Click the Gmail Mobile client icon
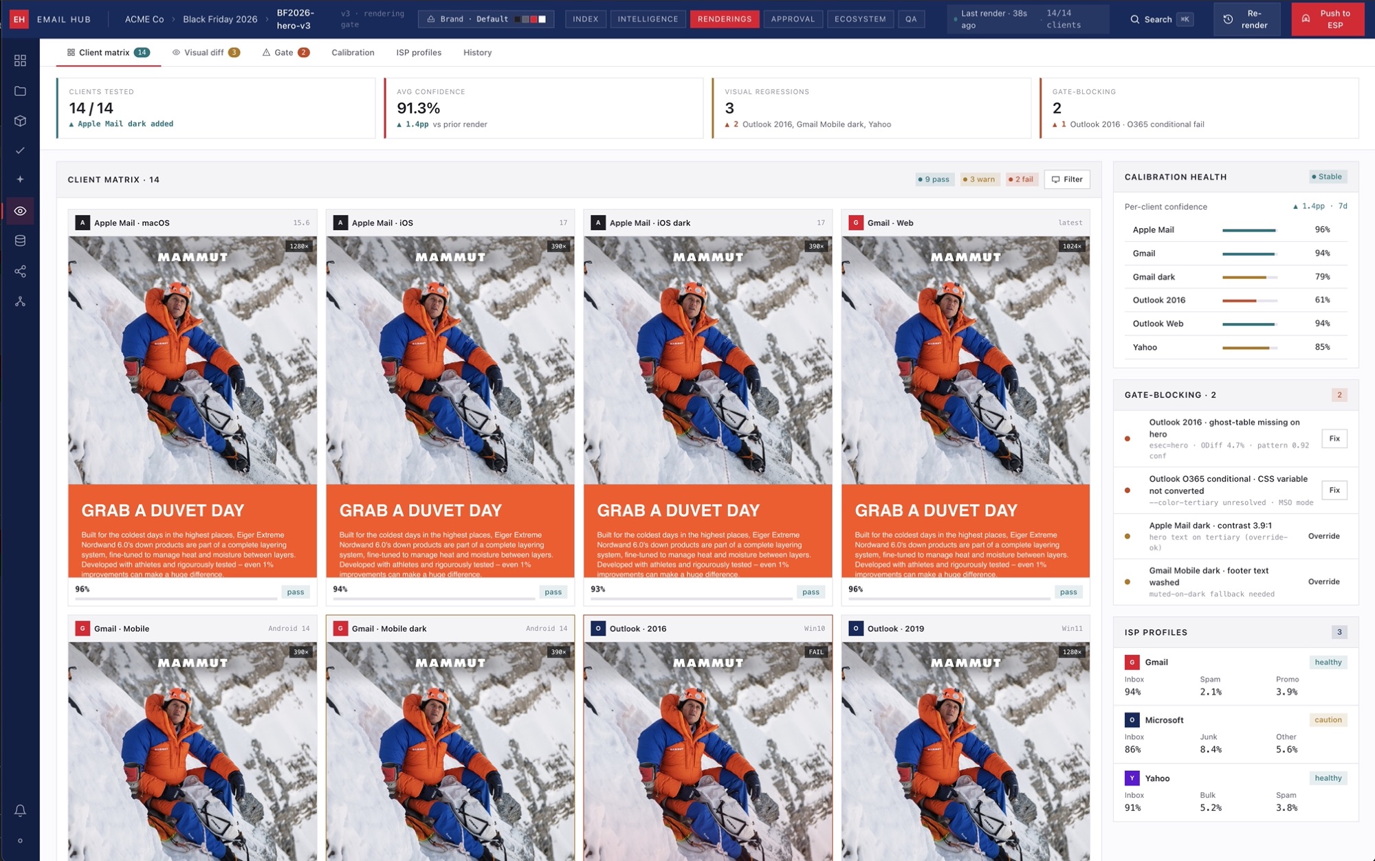The image size is (1375, 861). click(x=82, y=629)
